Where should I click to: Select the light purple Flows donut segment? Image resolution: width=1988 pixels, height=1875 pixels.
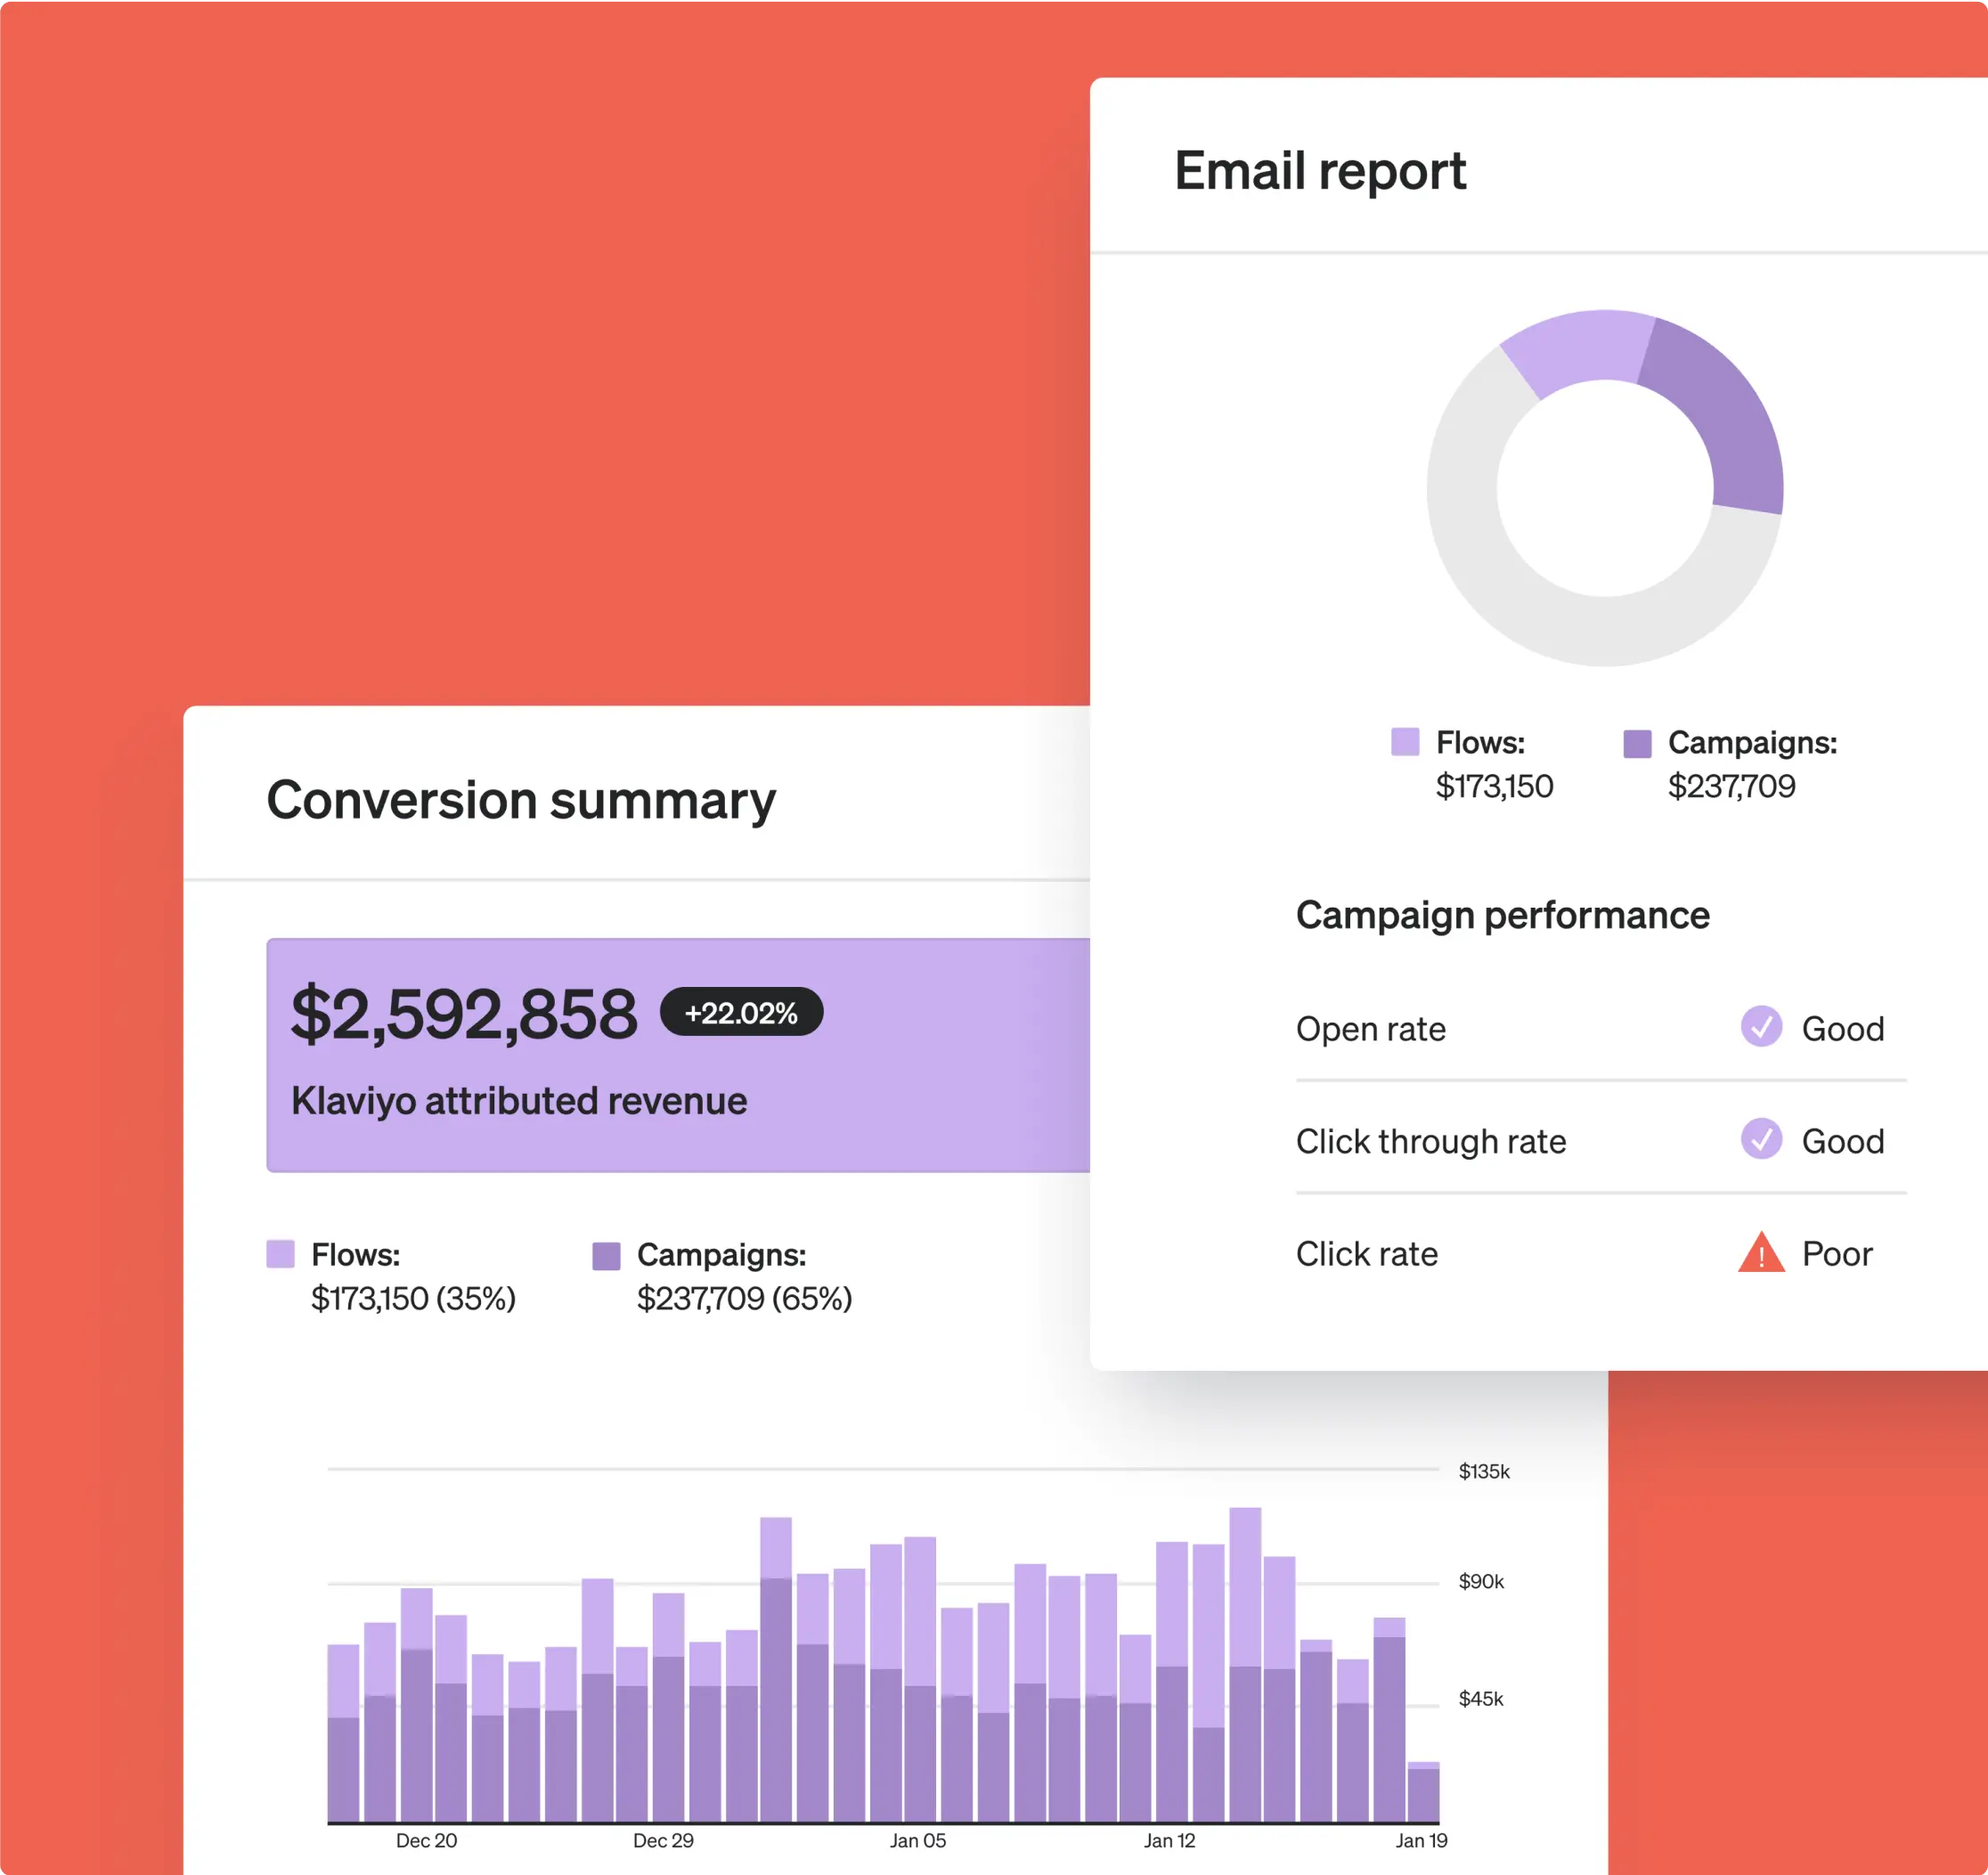1580,348
